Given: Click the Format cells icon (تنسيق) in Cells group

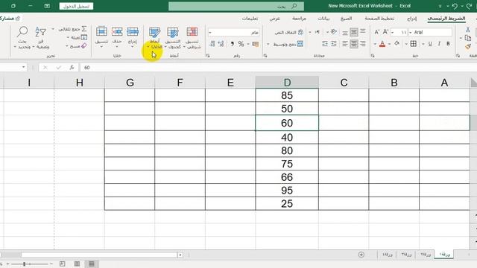Looking at the screenshot, I should (101, 31).
